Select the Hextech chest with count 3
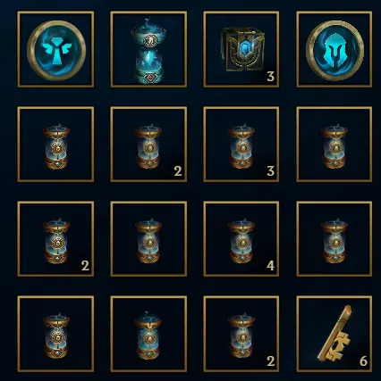This screenshot has width=381, height=381. coord(241,49)
